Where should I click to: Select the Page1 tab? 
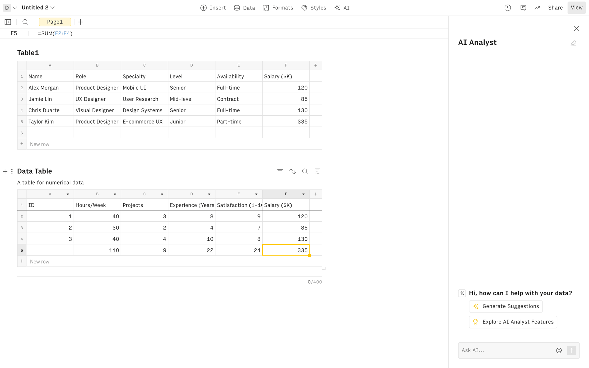tap(55, 22)
